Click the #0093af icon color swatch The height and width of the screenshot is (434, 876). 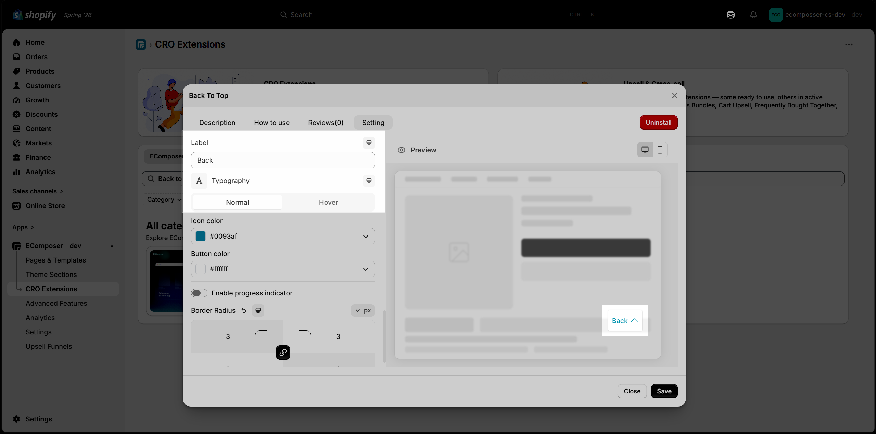pos(201,236)
